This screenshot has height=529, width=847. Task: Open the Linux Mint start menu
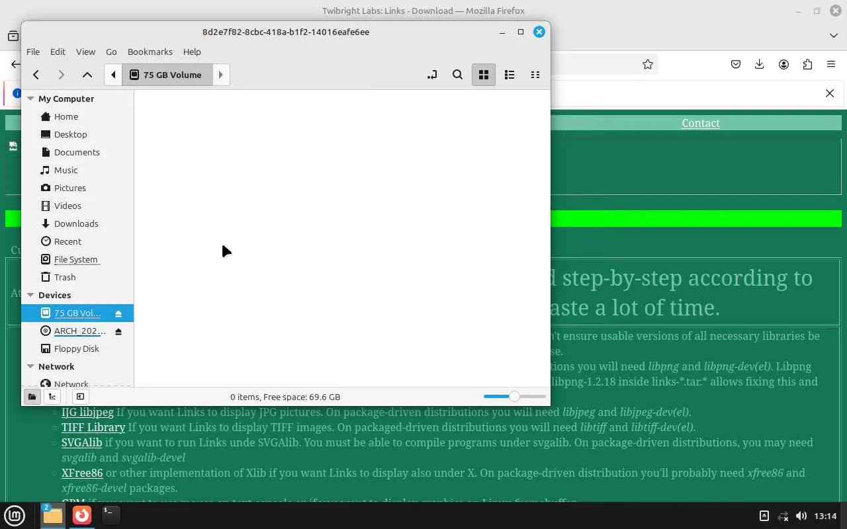15,515
